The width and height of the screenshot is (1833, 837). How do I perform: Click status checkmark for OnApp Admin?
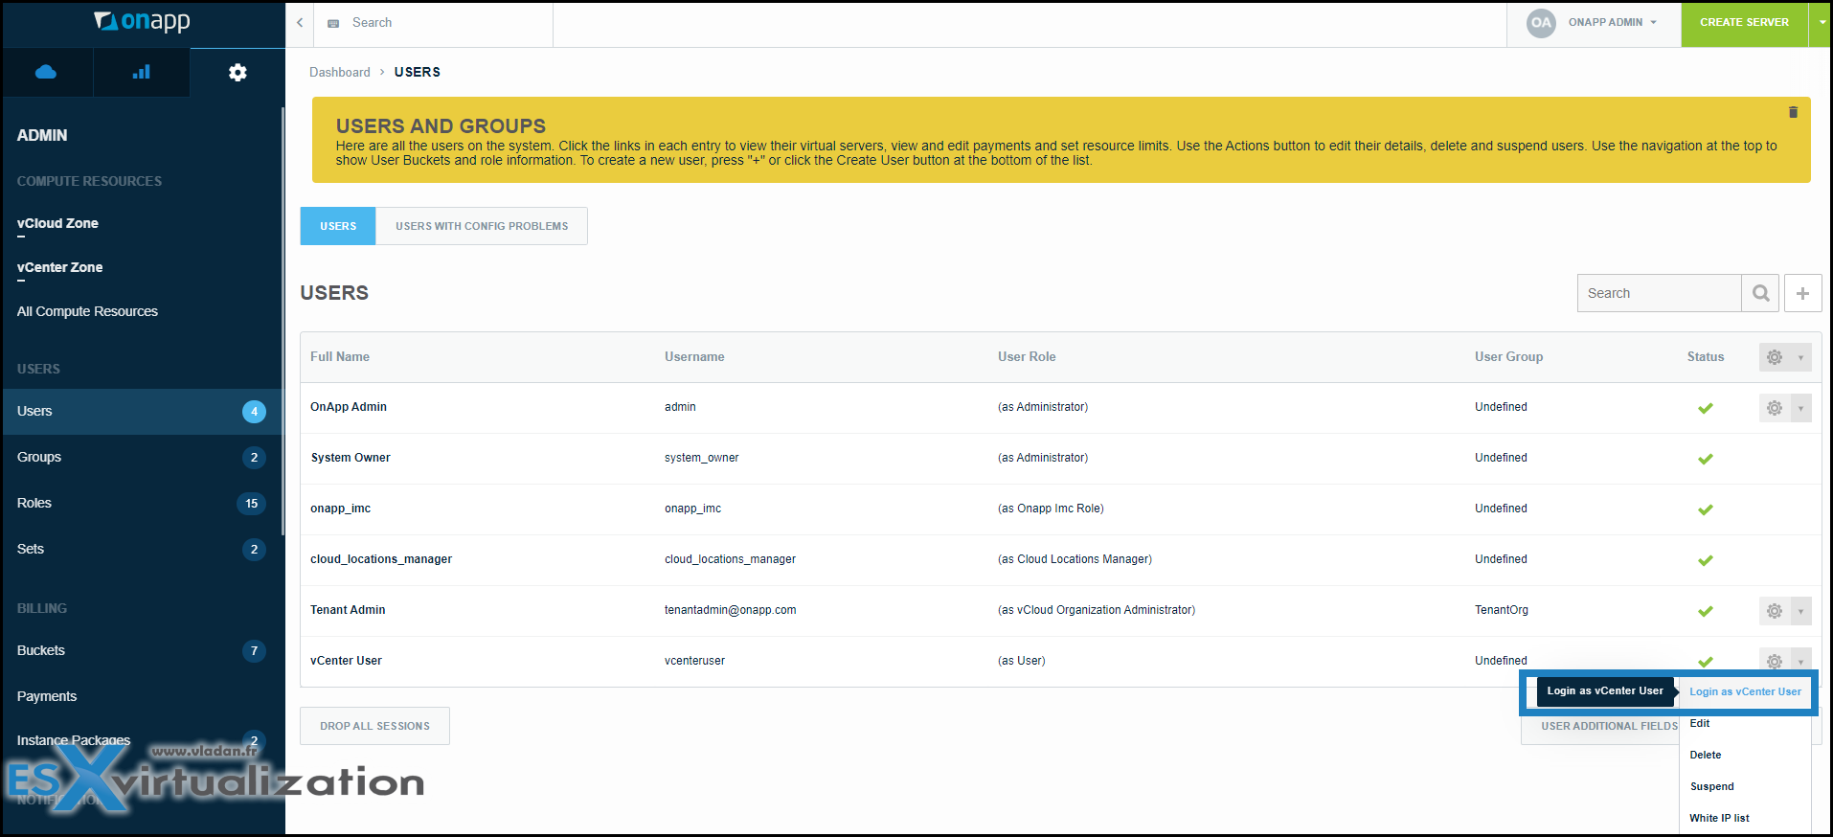pos(1706,408)
